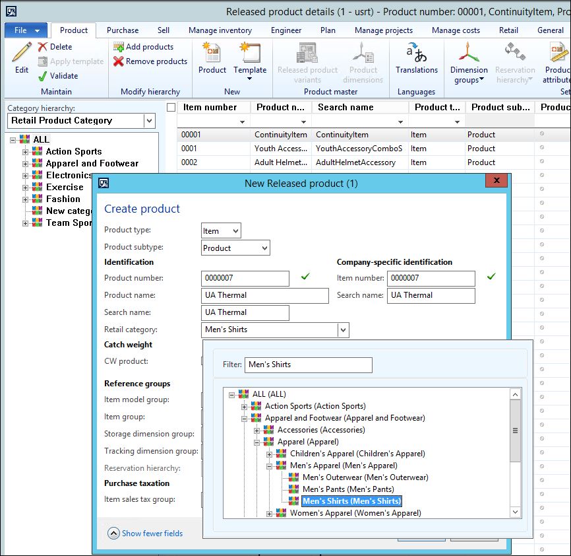Image resolution: width=571 pixels, height=556 pixels.
Task: Open the Product type dropdown
Action: coord(235,230)
